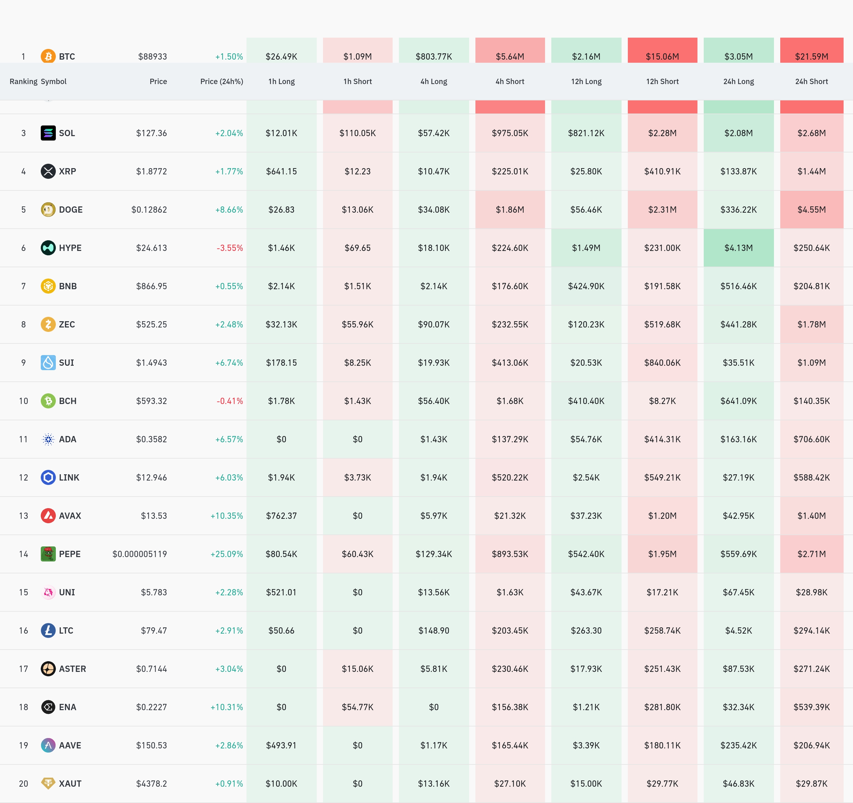Click HYPE's green 24h Long $4.13M cell
This screenshot has height=803, width=853.
738,247
